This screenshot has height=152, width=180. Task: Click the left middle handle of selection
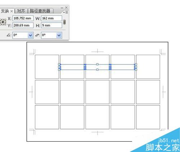(x=59, y=67)
